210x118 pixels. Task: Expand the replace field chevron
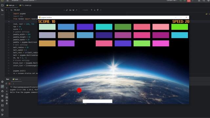coord(7,10)
